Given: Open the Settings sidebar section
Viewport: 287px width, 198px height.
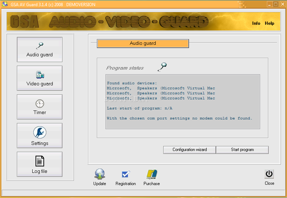Looking at the screenshot, I should pos(39,136).
